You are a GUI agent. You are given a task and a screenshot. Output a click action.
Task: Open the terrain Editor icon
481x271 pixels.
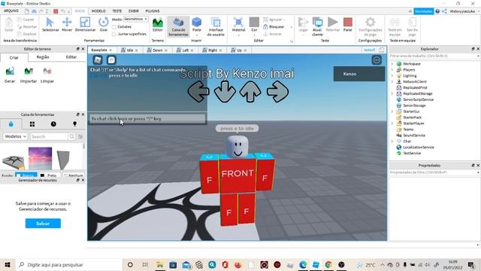pyautogui.click(x=158, y=25)
